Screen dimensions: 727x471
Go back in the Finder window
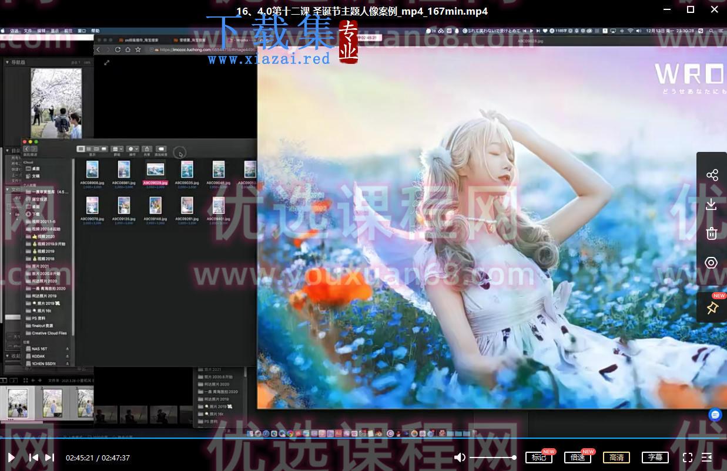click(x=26, y=149)
